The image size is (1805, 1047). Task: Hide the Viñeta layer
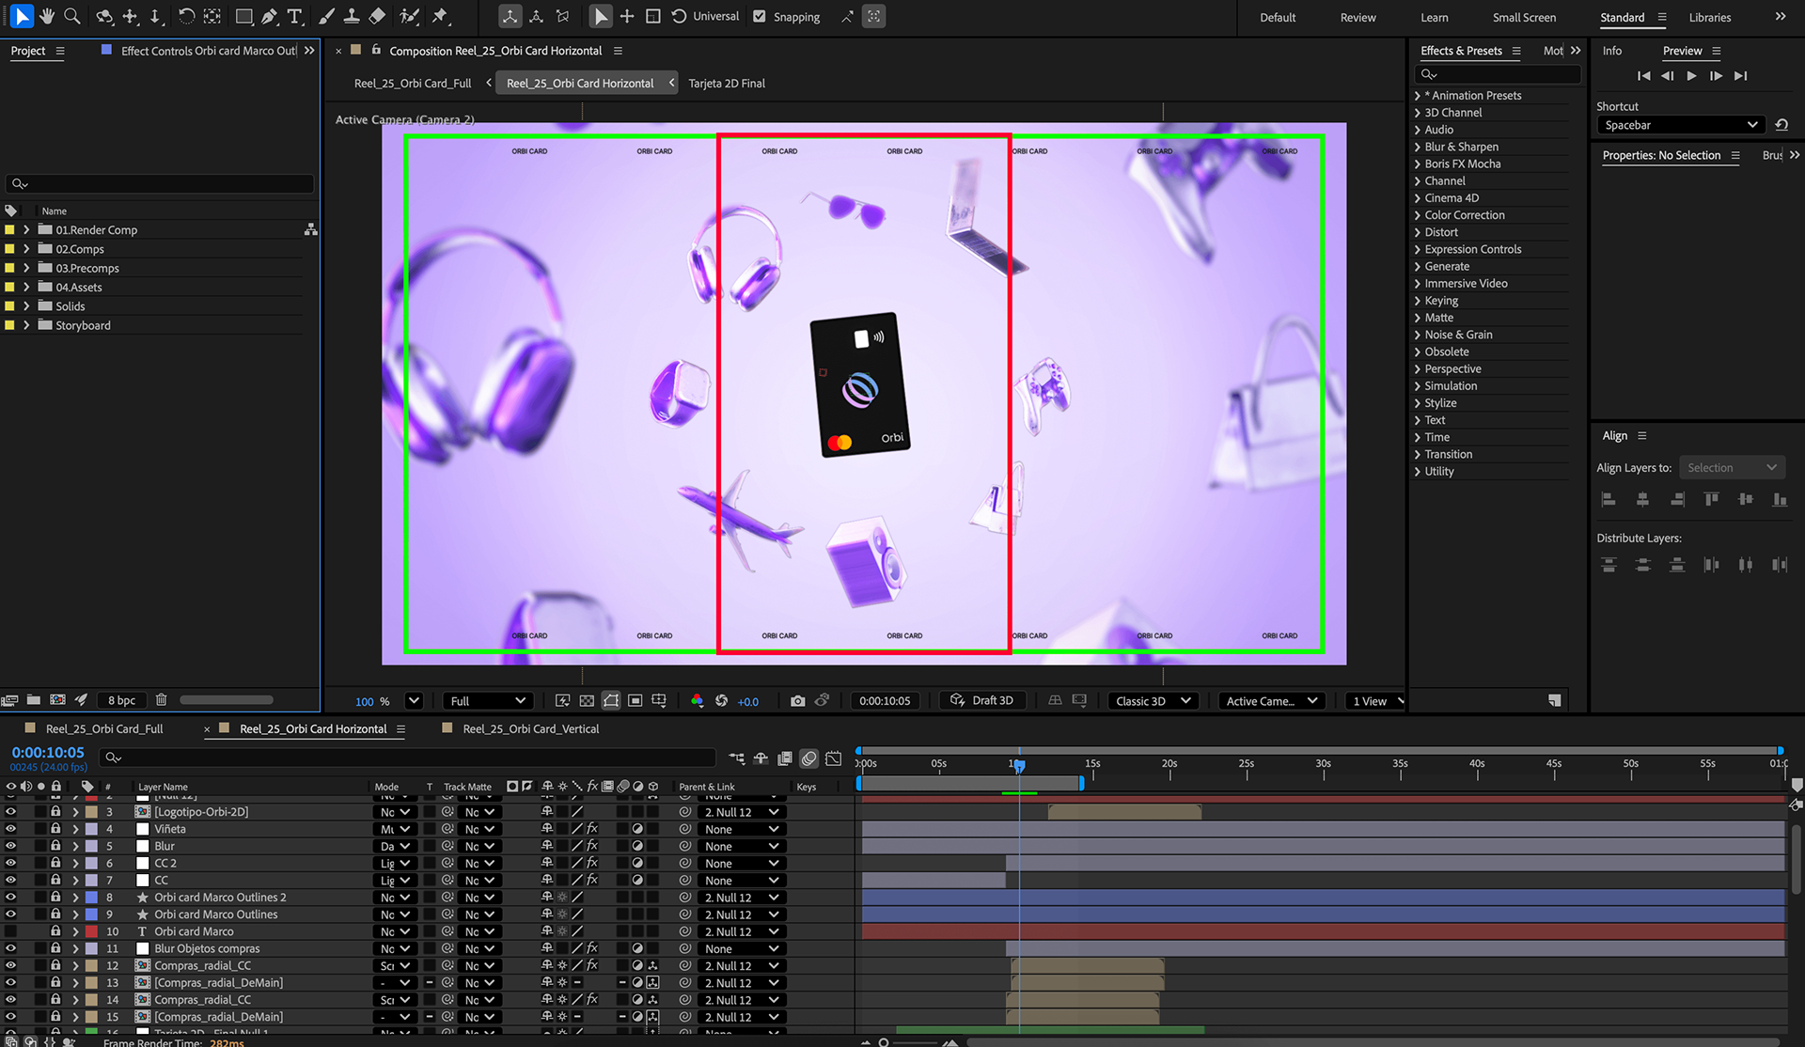pos(10,829)
